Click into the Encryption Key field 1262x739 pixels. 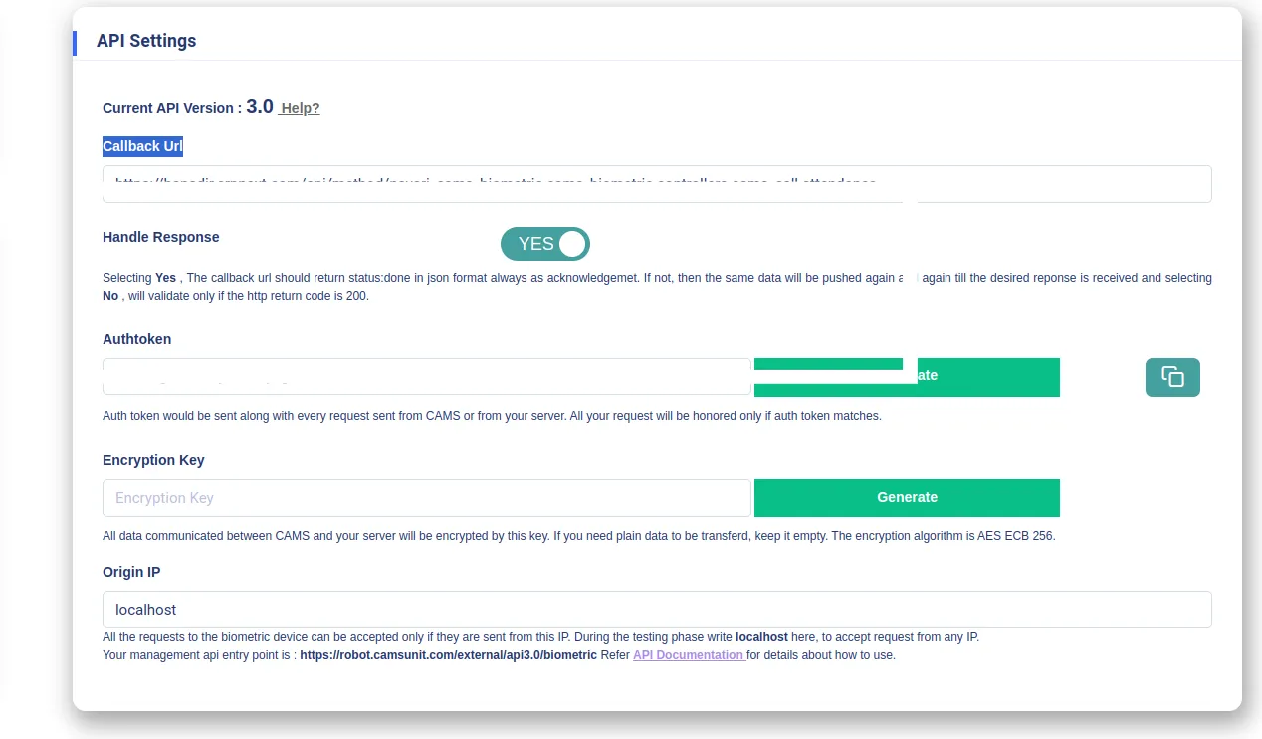pyautogui.click(x=426, y=498)
